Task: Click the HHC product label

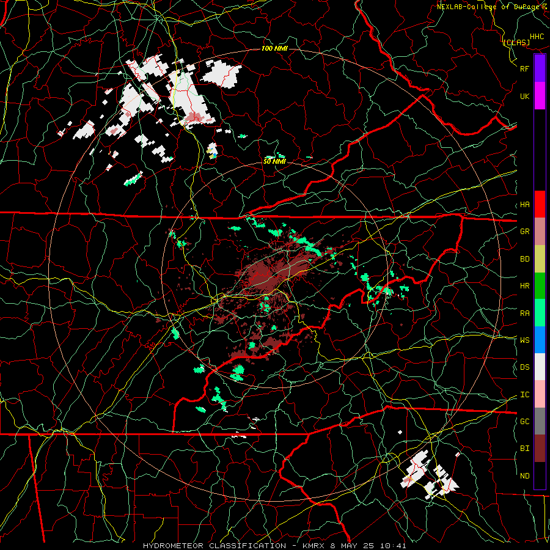Action: click(x=537, y=37)
